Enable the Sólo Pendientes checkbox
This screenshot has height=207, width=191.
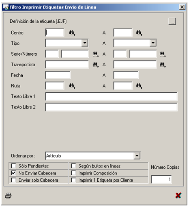click(13, 166)
